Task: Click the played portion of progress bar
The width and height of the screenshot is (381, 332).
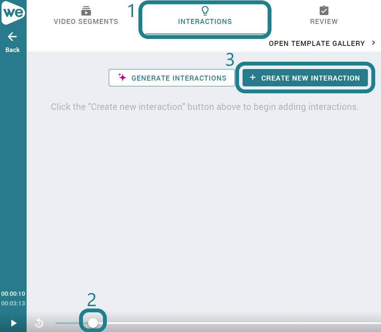Action: (x=72, y=323)
